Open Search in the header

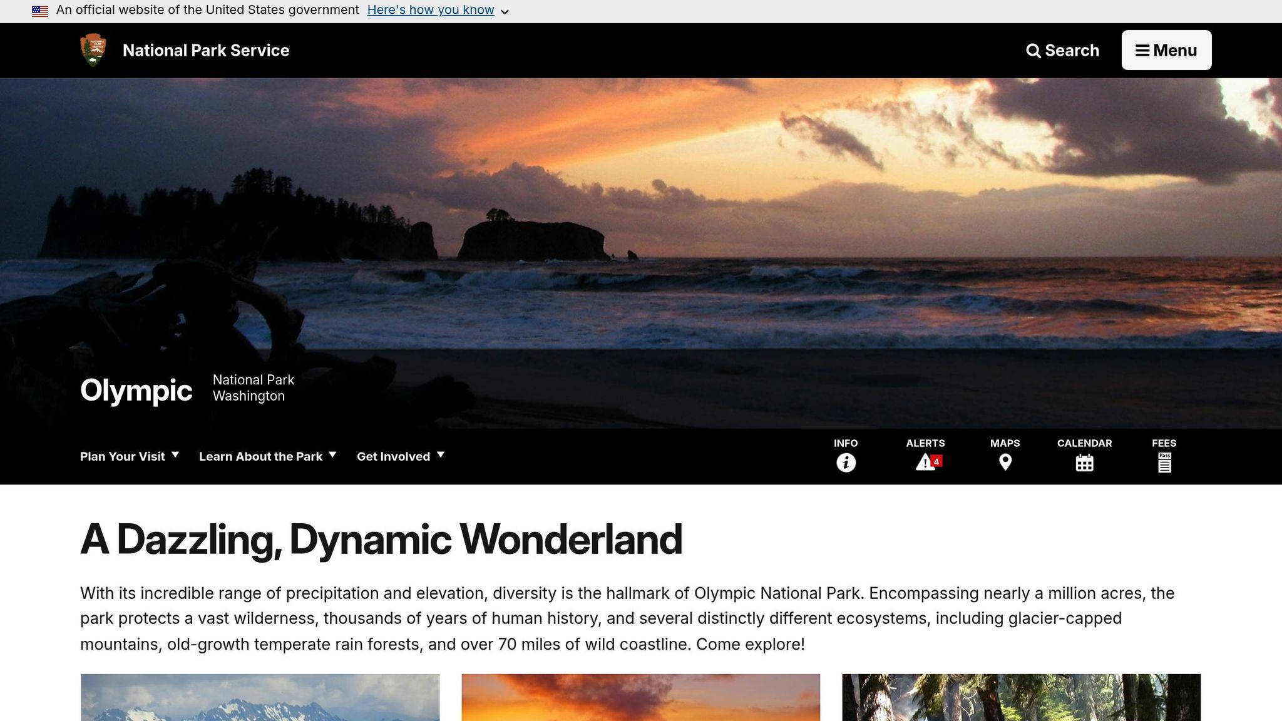point(1062,51)
